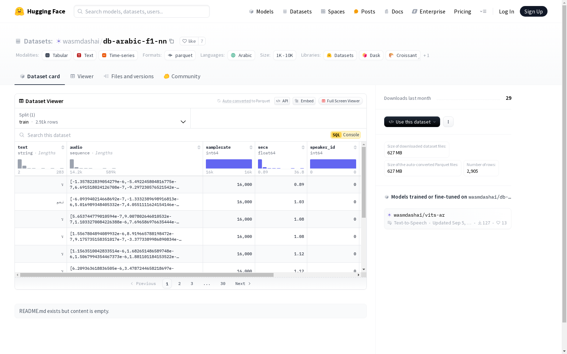The width and height of the screenshot is (567, 354).
Task: Click the 1K - 10K size tag
Action: click(285, 55)
